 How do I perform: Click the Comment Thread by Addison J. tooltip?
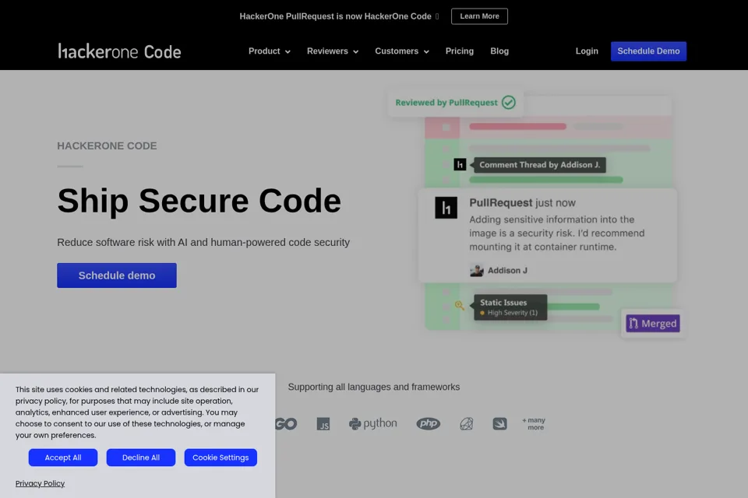(x=539, y=165)
